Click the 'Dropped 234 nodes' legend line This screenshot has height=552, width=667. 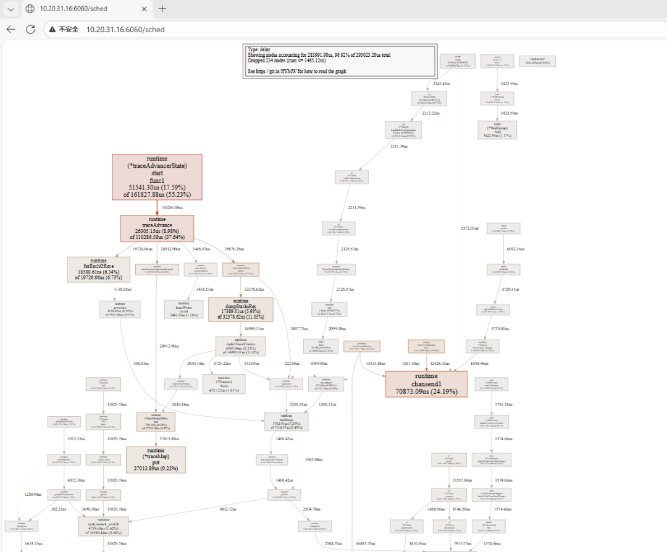(x=287, y=61)
